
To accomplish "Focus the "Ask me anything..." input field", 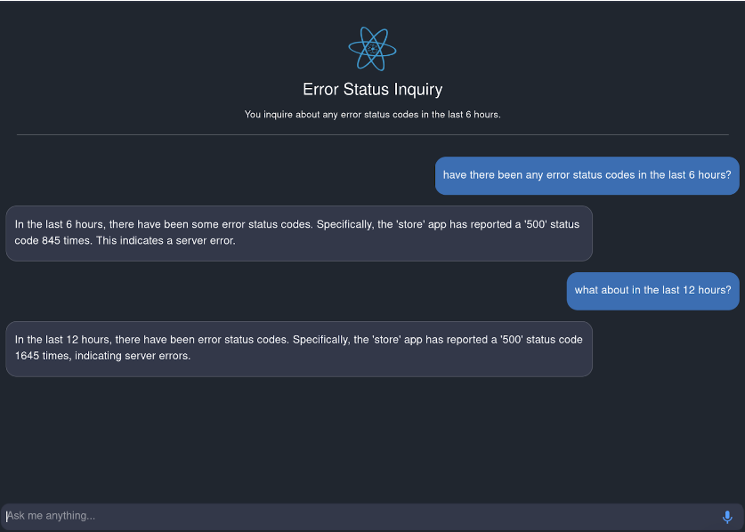I will pos(356,516).
